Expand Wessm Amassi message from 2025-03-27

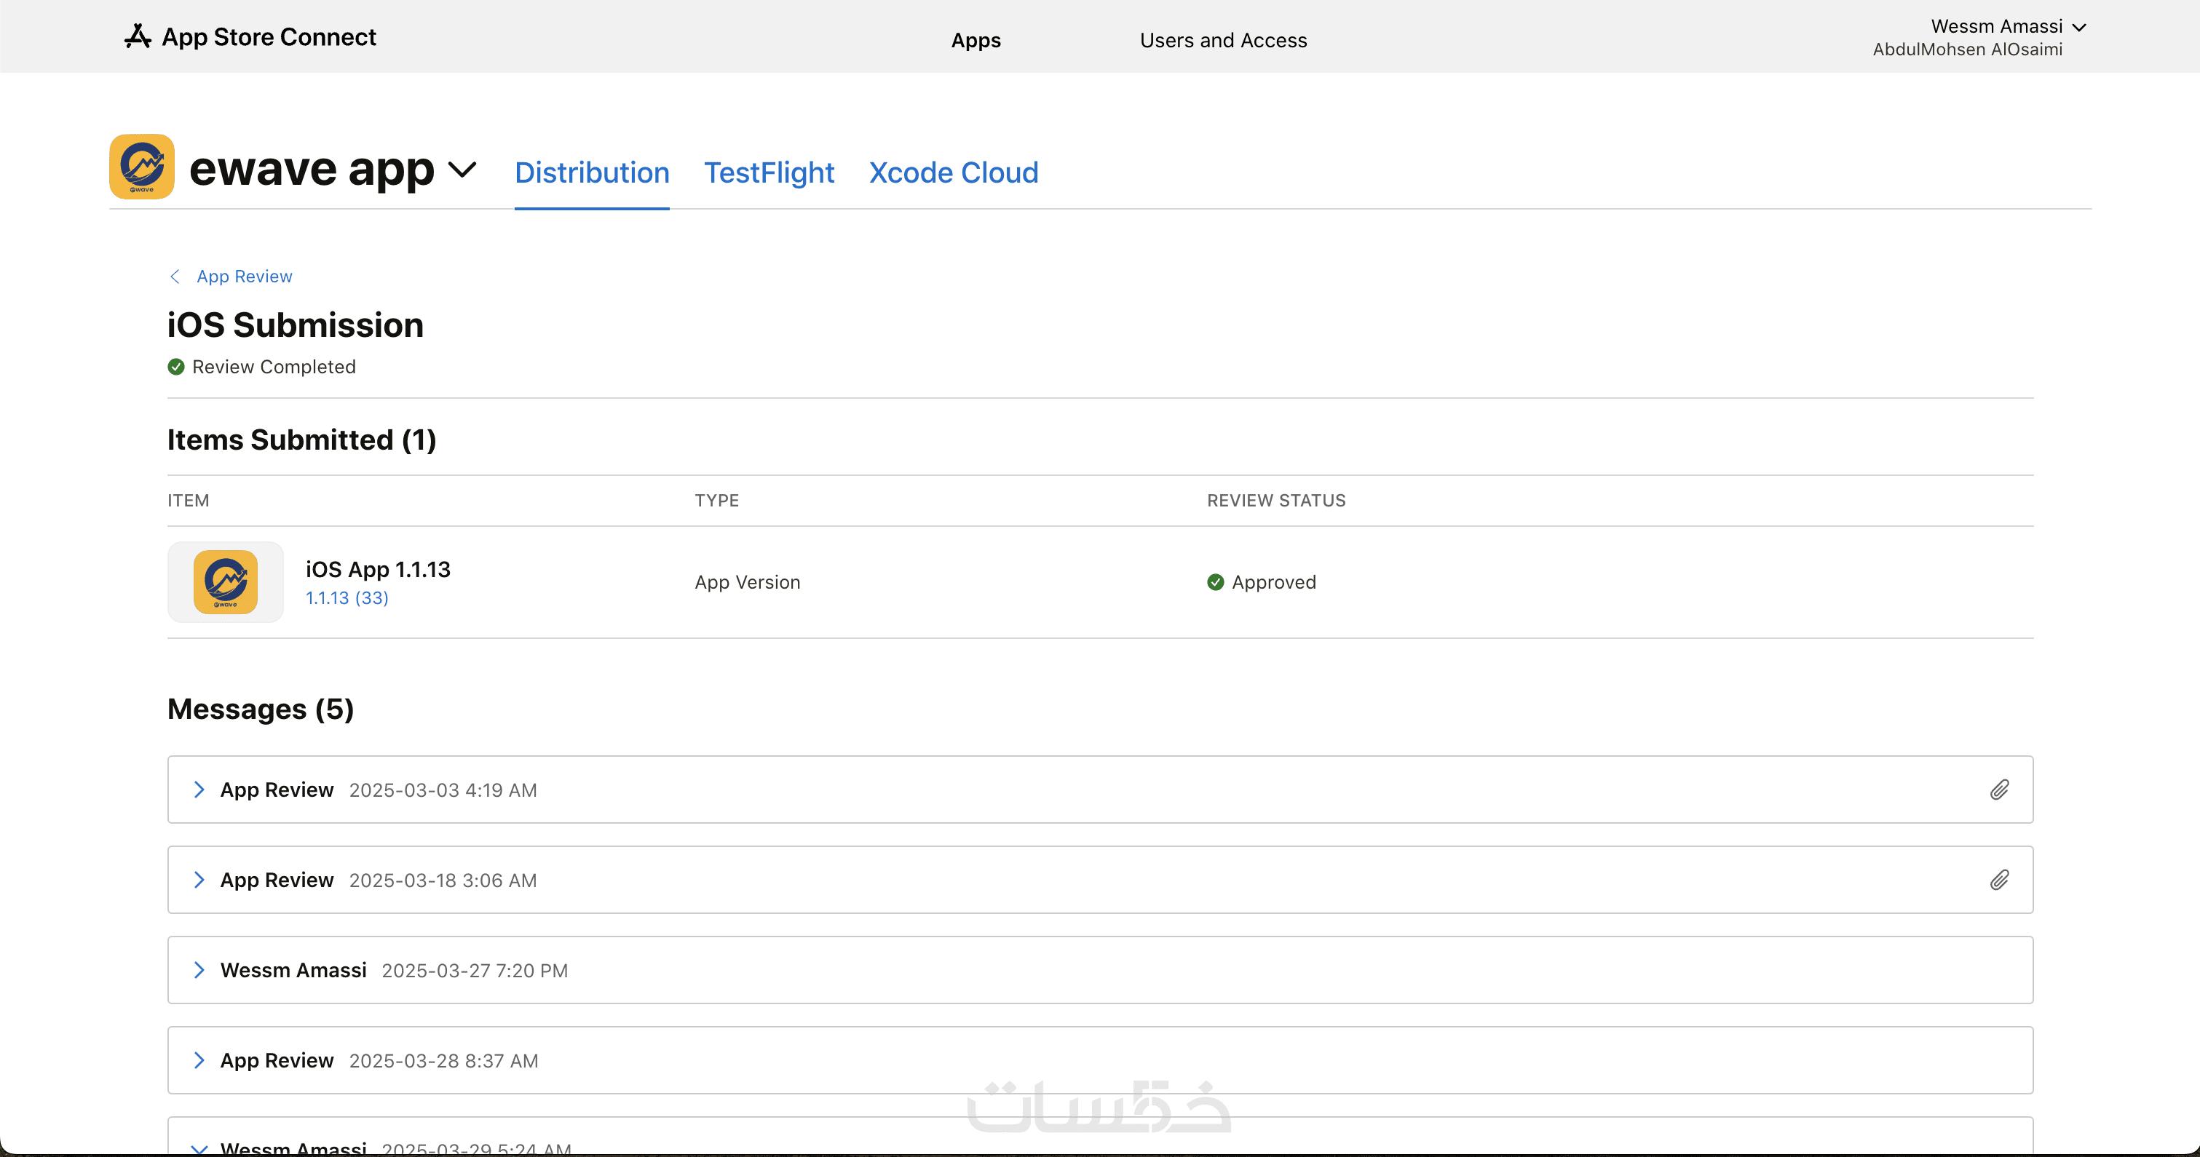[199, 970]
